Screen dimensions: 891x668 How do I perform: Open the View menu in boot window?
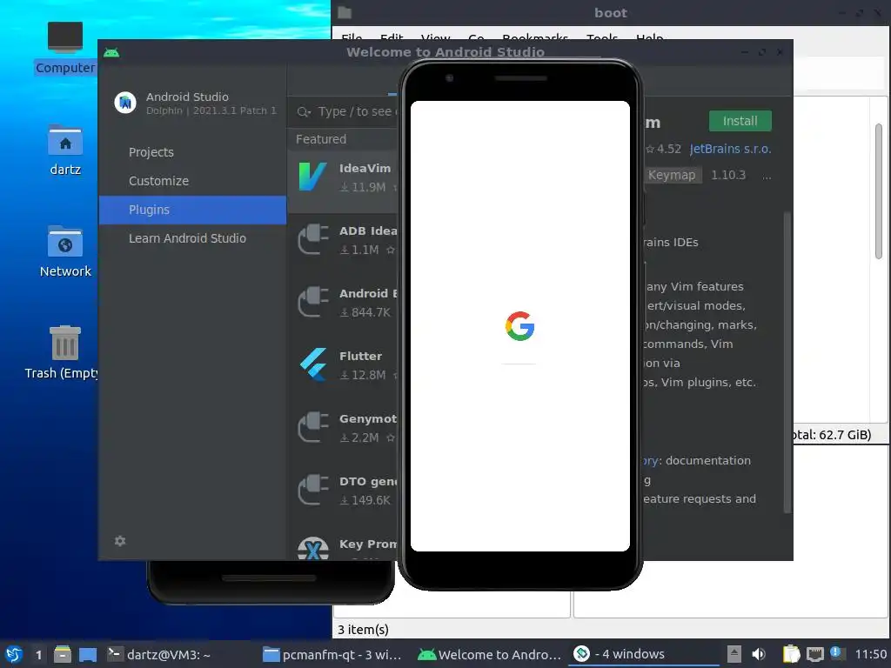tap(435, 38)
